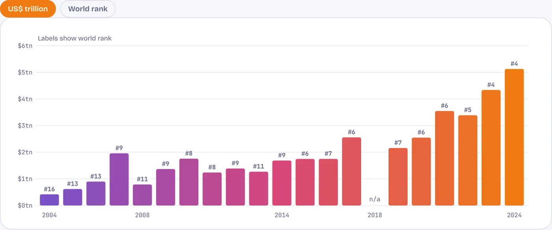Select the US$ trillion toggle
The height and width of the screenshot is (230, 552).
click(28, 9)
